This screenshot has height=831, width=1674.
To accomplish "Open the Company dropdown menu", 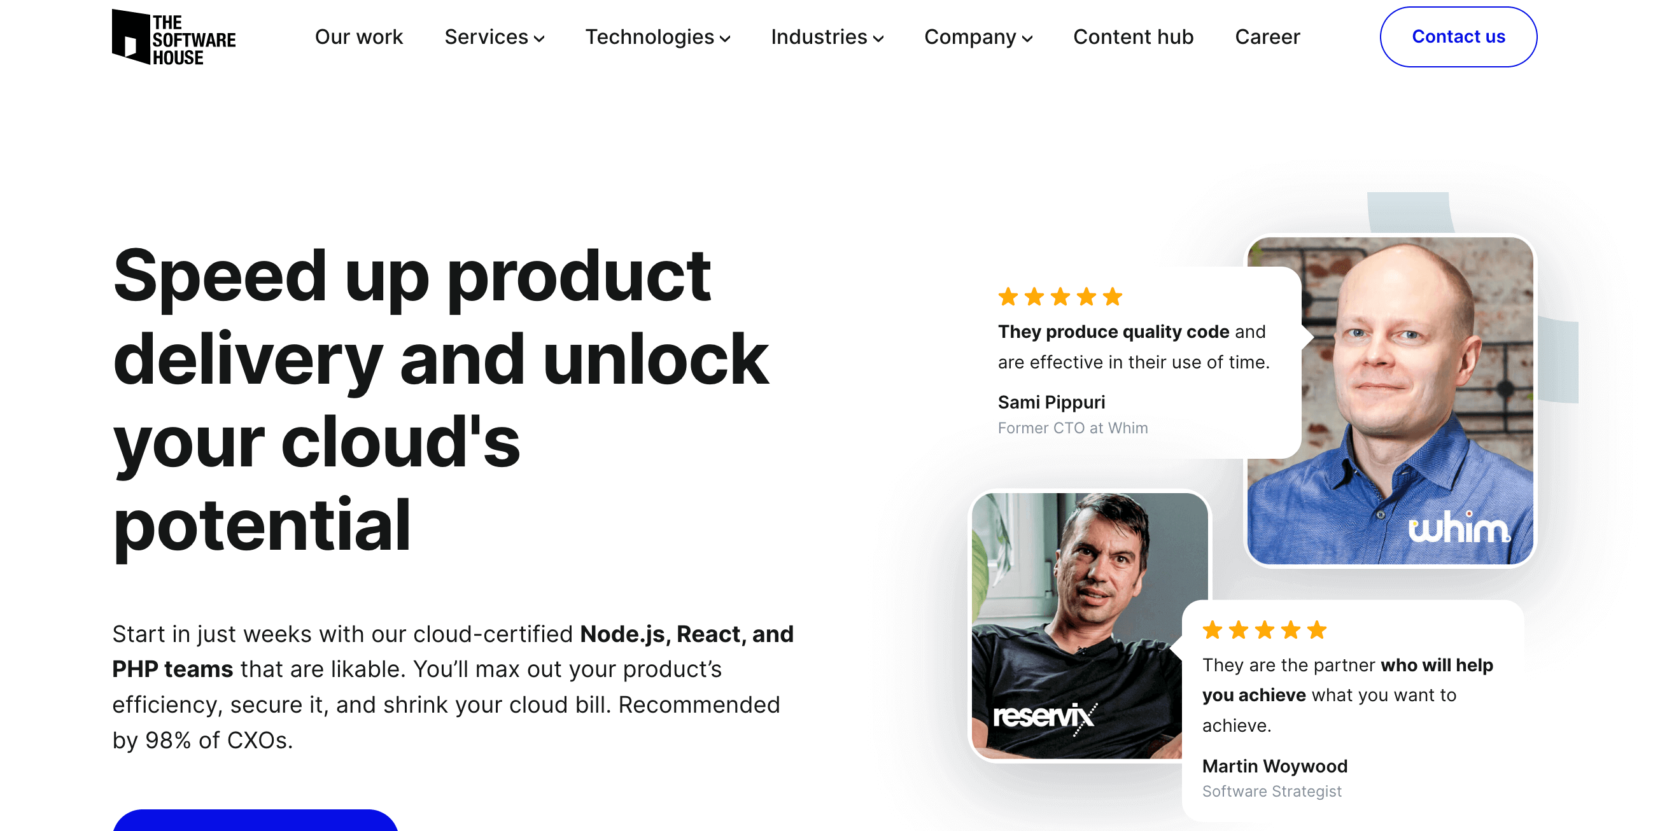I will [x=978, y=35].
